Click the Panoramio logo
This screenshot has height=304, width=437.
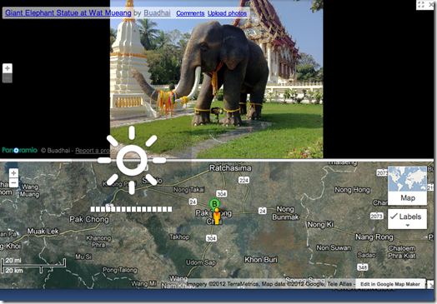point(19,150)
